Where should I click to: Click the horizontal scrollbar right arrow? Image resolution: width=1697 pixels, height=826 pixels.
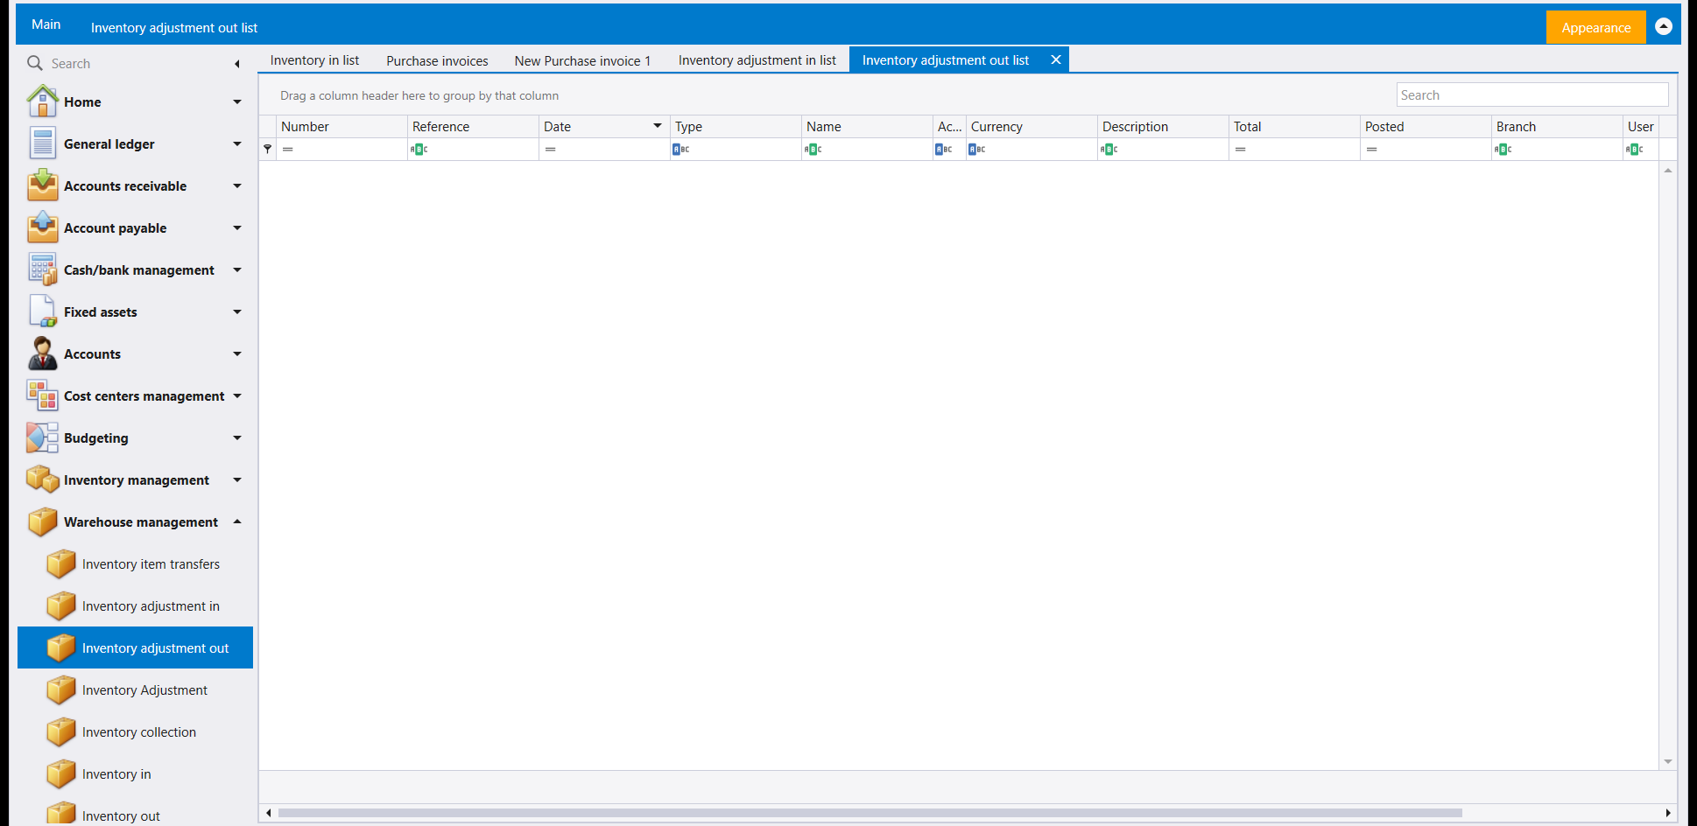[x=1667, y=813]
